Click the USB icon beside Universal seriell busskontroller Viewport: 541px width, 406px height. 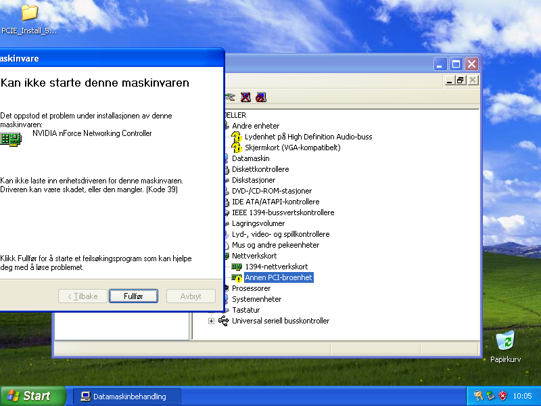pyautogui.click(x=224, y=321)
